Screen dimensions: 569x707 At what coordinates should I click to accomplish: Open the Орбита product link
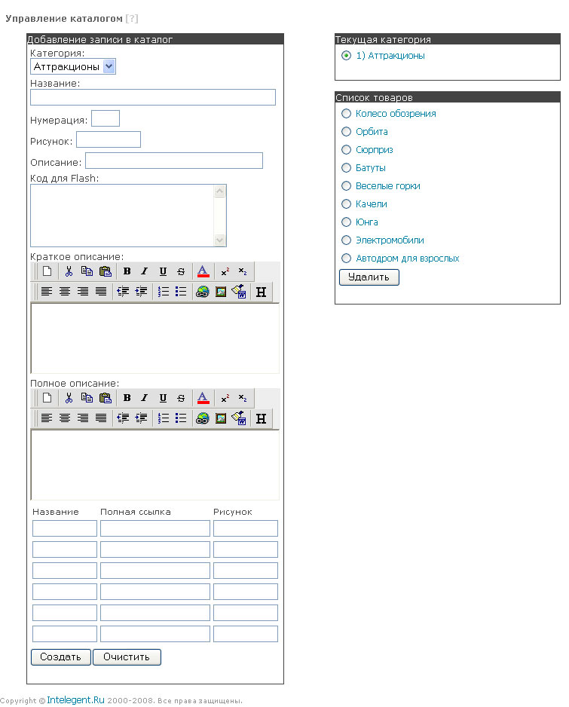(x=372, y=132)
